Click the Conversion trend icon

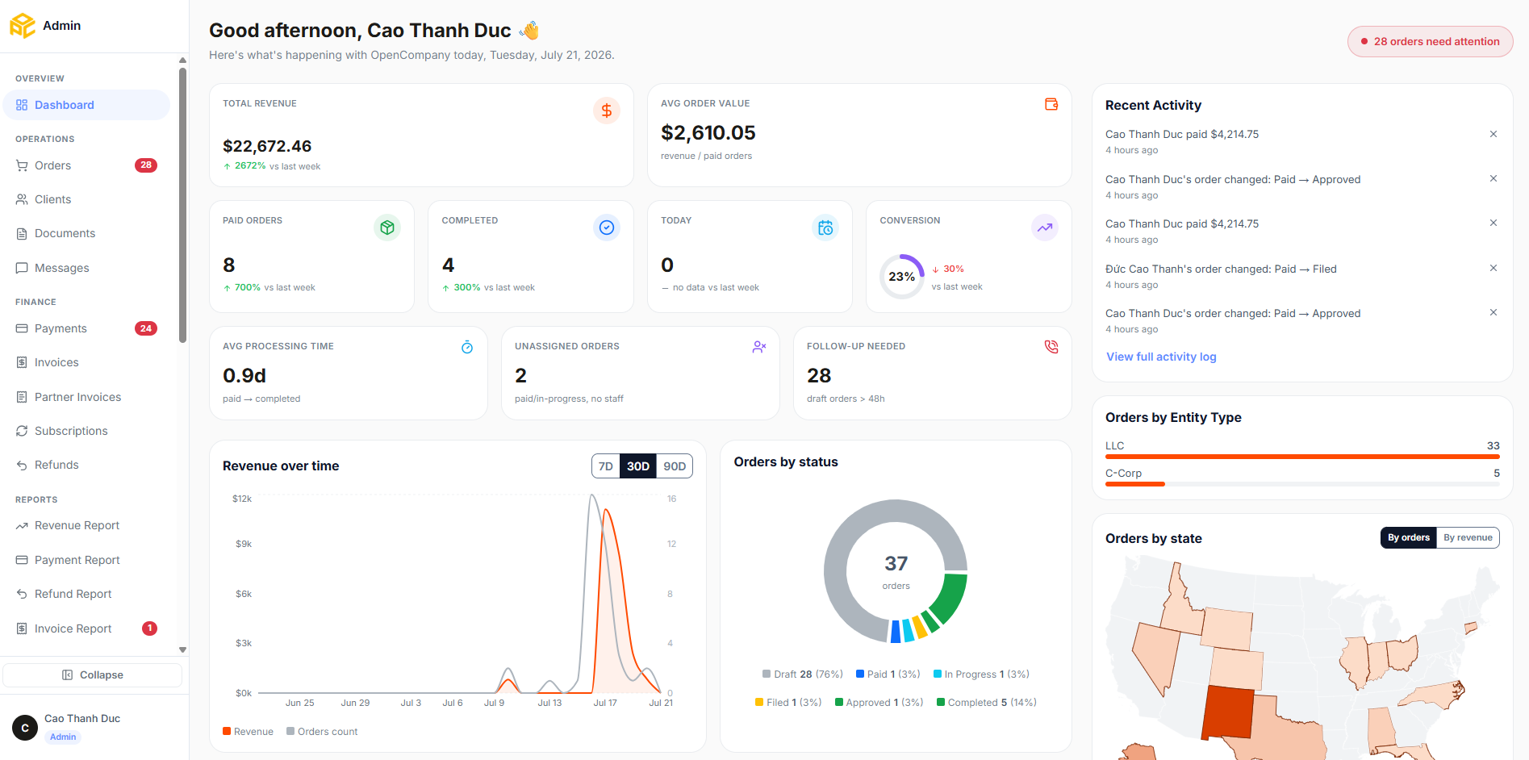[x=1045, y=228]
